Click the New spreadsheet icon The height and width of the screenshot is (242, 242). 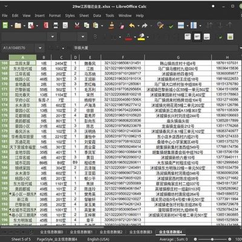click(x=5, y=25)
